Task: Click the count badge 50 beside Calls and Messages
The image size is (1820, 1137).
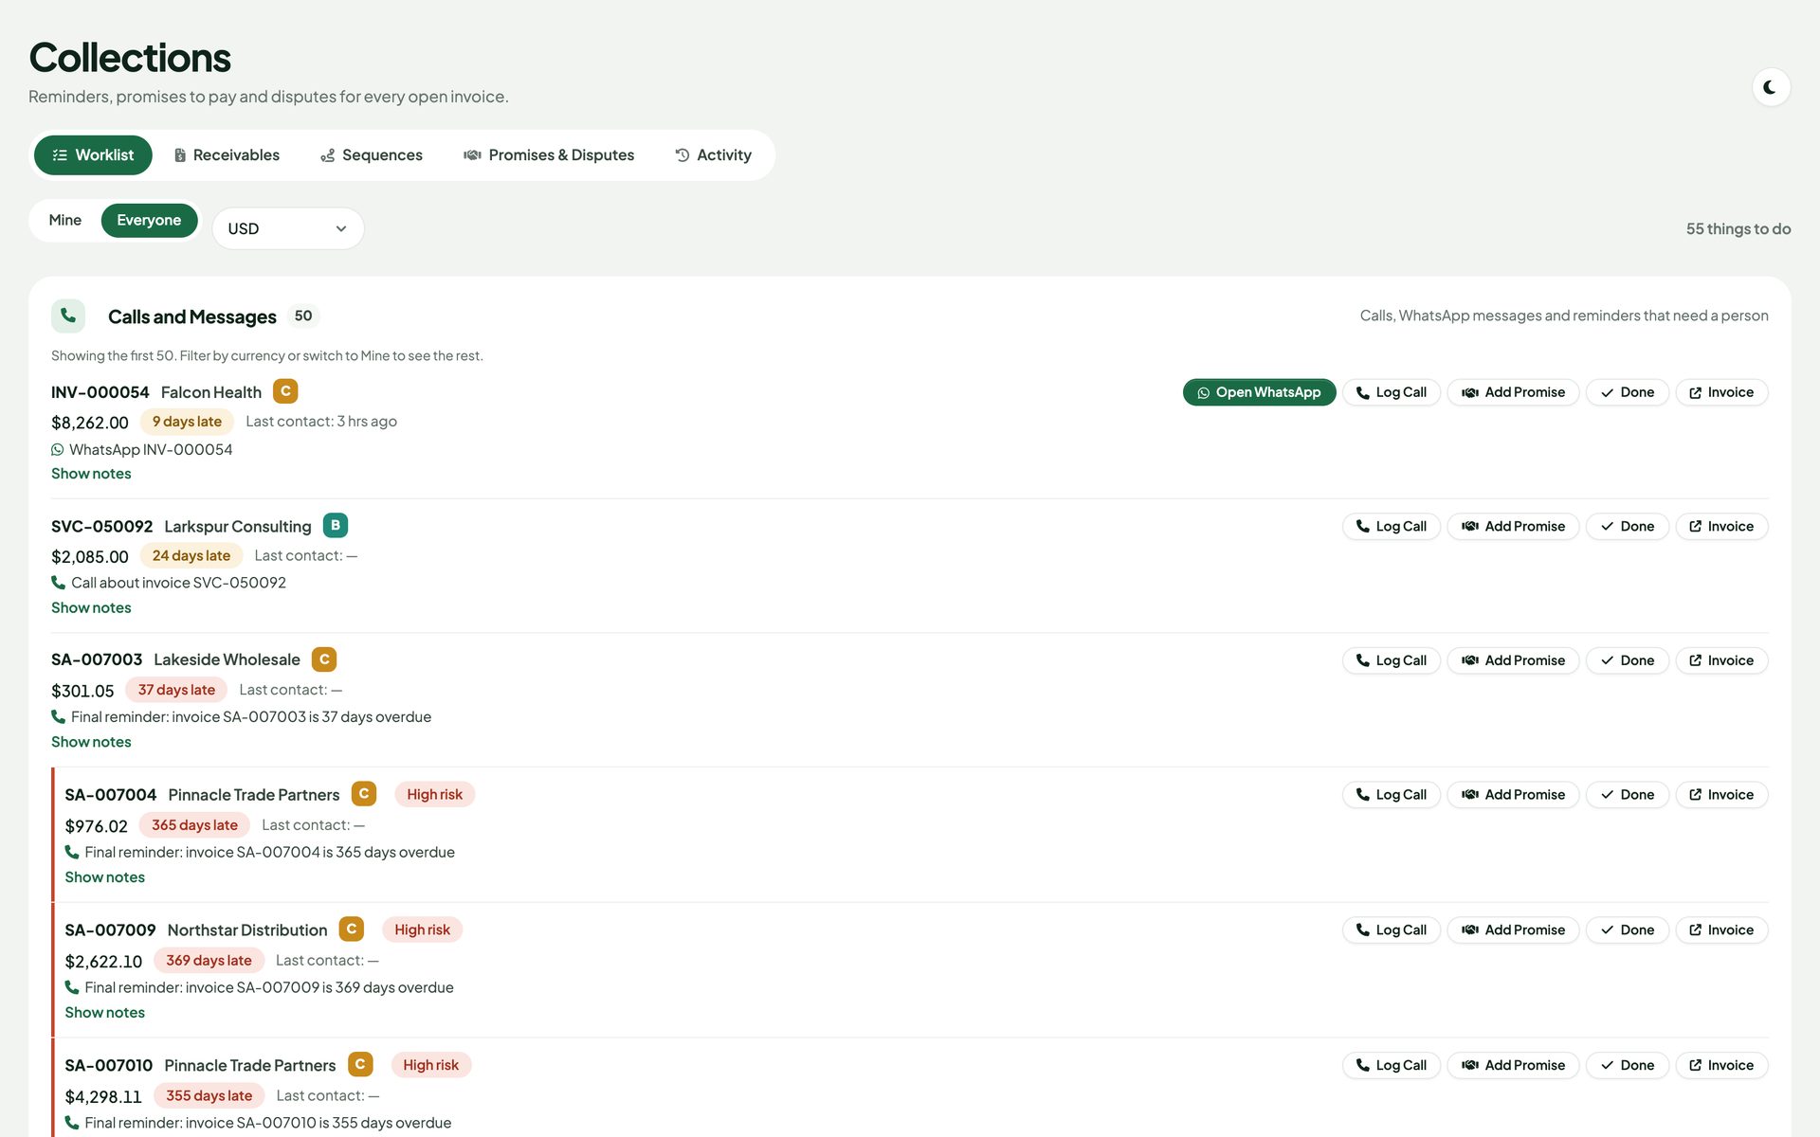Action: tap(303, 316)
